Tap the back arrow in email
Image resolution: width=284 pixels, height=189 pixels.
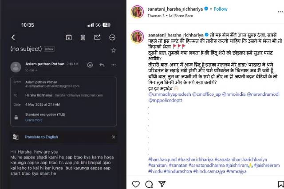(13, 37)
